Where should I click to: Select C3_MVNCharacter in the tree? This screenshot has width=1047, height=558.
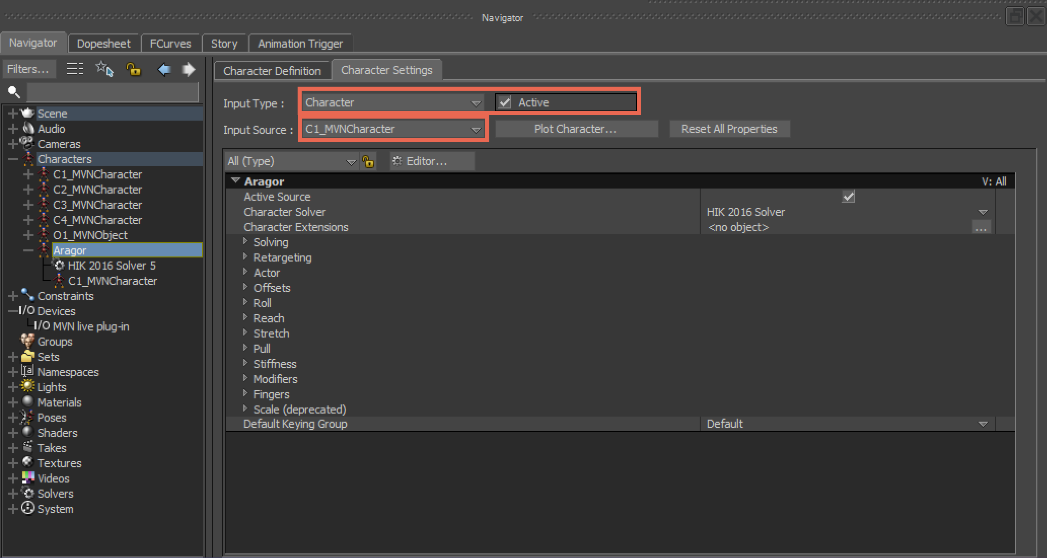(97, 205)
